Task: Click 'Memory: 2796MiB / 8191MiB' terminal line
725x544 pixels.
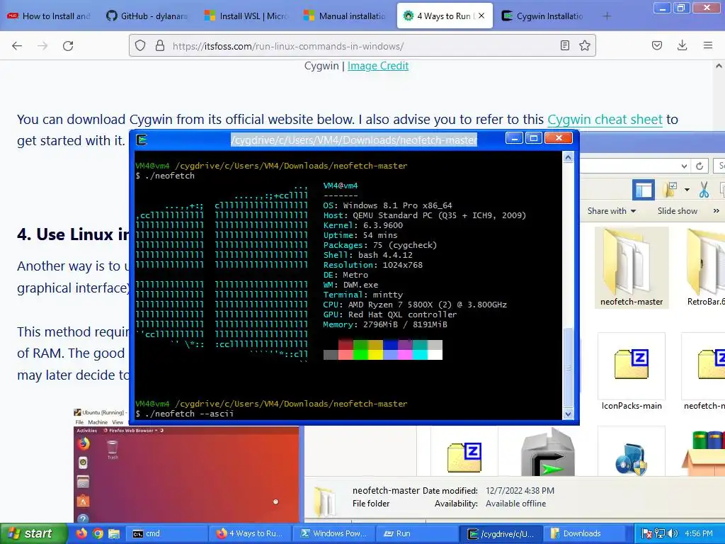Action: click(384, 324)
